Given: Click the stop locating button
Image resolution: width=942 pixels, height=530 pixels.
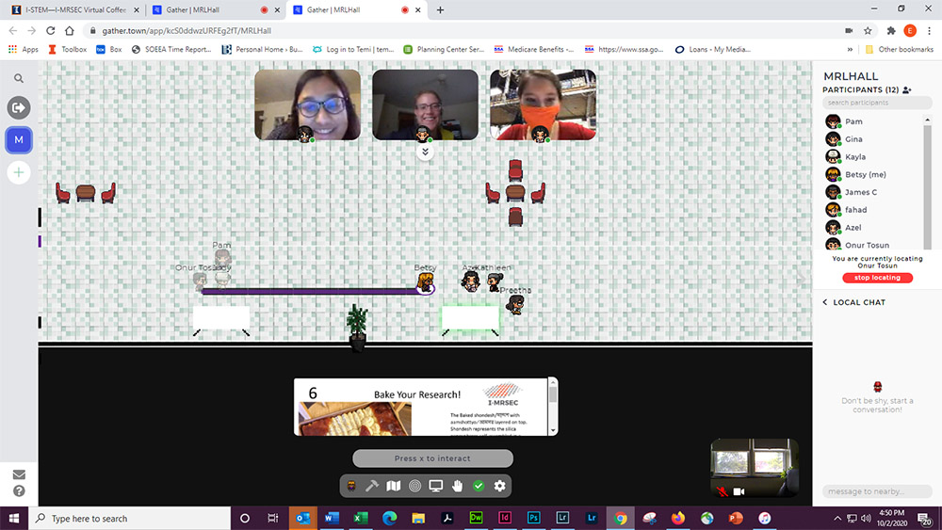Looking at the screenshot, I should click(x=877, y=278).
